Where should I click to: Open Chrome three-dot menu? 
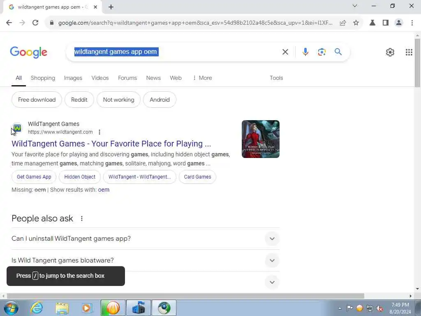[x=412, y=23]
